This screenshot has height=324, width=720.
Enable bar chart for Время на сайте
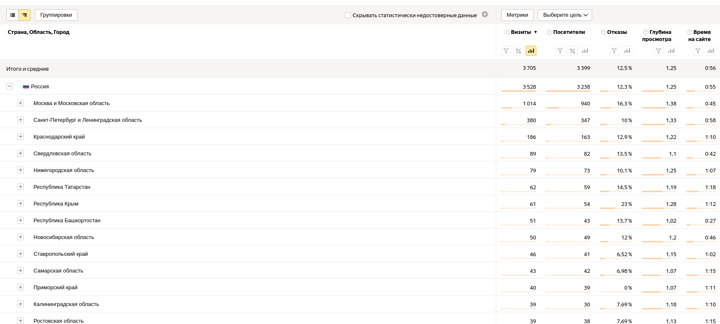click(x=711, y=51)
